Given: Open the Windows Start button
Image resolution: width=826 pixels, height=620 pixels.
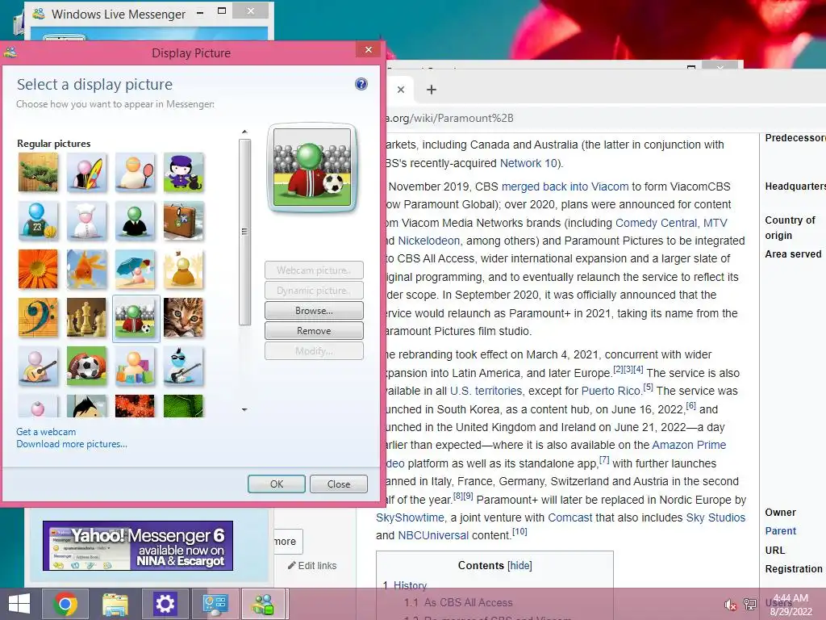Looking at the screenshot, I should pyautogui.click(x=19, y=604).
